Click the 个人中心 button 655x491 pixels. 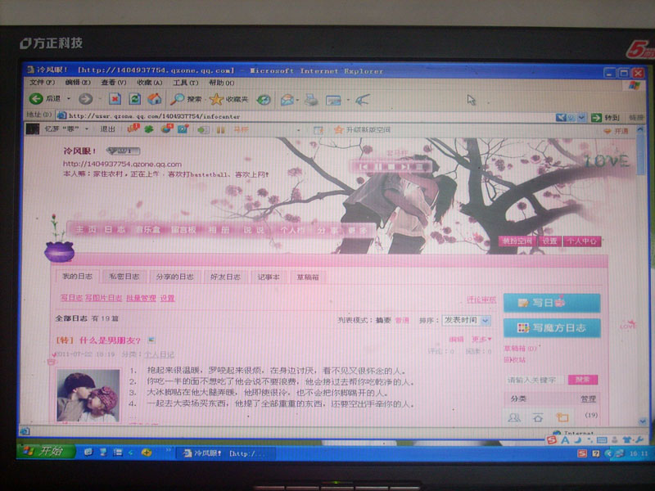tap(582, 241)
